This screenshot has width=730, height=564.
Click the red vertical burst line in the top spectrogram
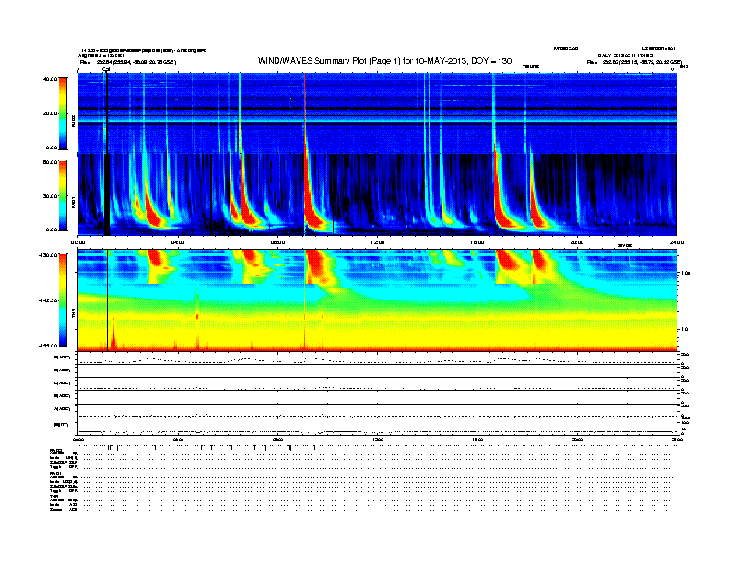[x=304, y=112]
